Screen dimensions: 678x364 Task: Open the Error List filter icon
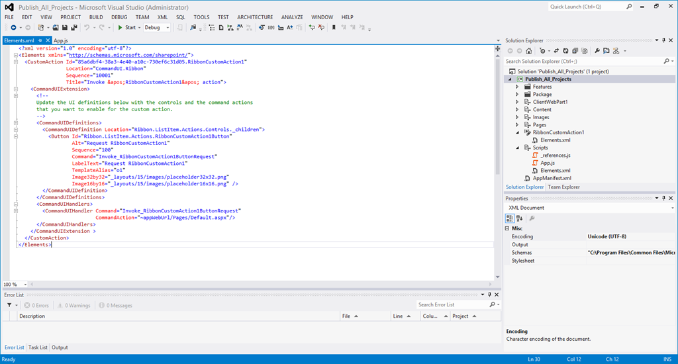9,305
